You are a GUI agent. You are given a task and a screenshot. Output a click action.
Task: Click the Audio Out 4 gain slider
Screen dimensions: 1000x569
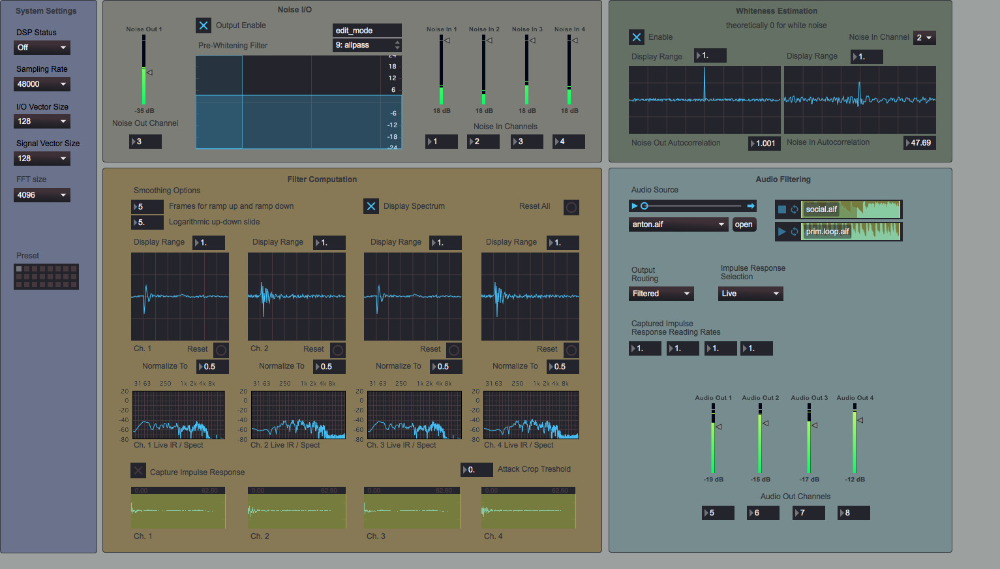tap(856, 438)
